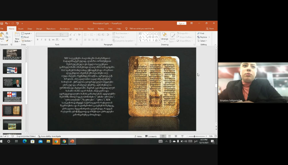Open the Slide Show tab
Image resolution: width=288 pixels, height=165 pixels.
tap(79, 29)
